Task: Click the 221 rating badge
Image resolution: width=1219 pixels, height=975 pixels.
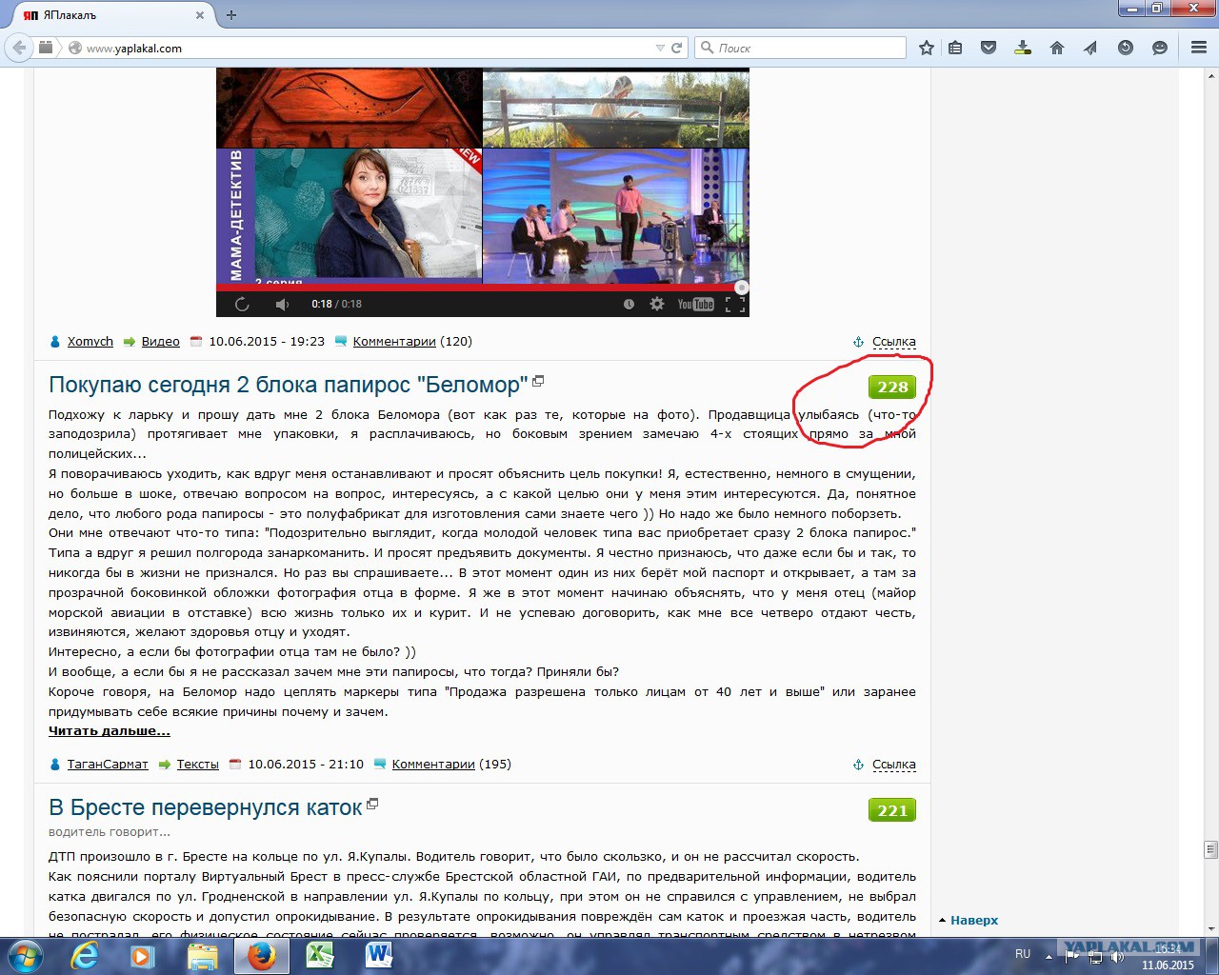Action: 892,810
